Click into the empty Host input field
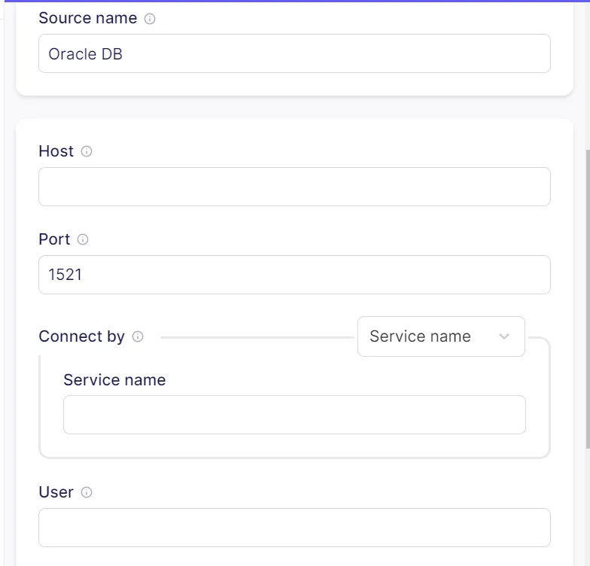 point(294,187)
